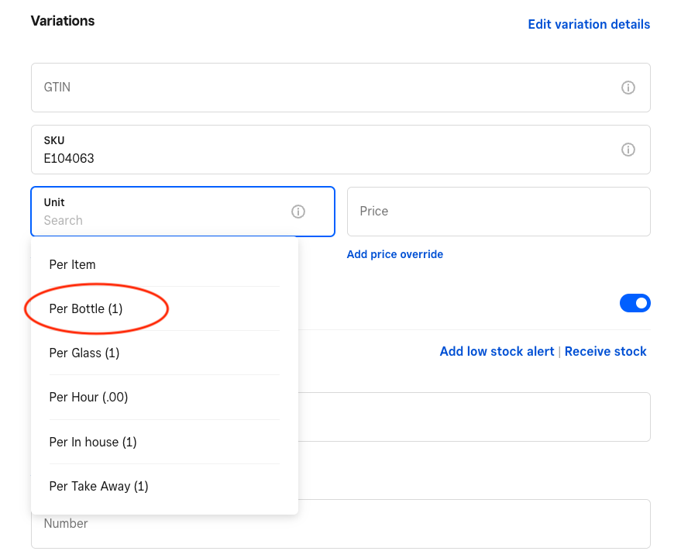Screen dimensions: 681x558
Task: Pick the Per Glass (1) option
Action: coord(84,353)
